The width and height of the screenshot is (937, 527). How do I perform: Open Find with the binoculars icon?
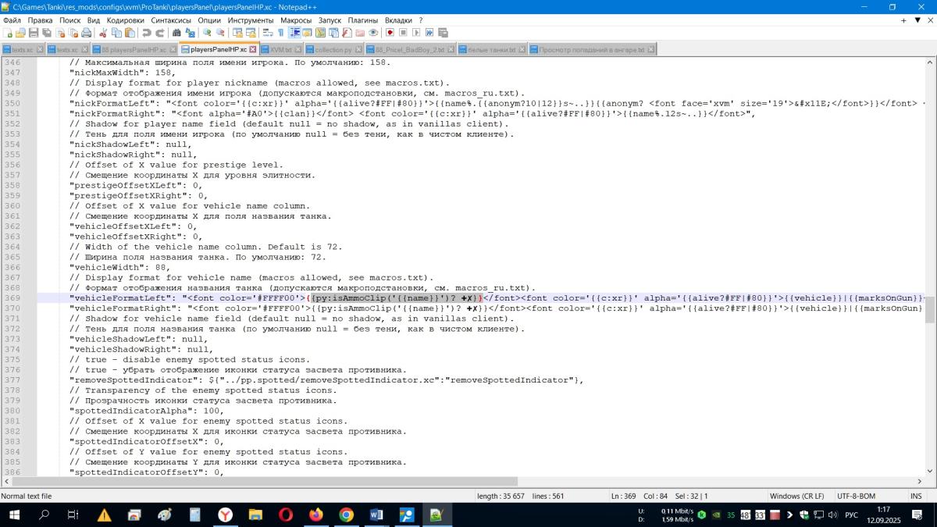176,33
